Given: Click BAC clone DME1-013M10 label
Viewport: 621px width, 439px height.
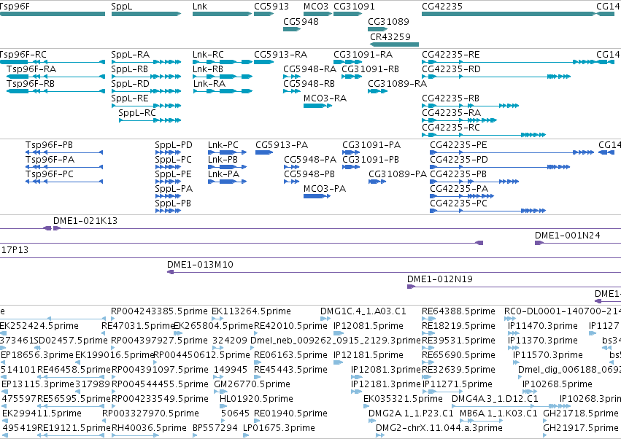Looking at the screenshot, I should [201, 265].
